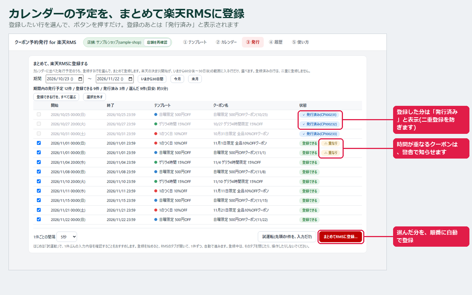Choose the 今月 period button
This screenshot has height=295, width=472.
point(177,79)
